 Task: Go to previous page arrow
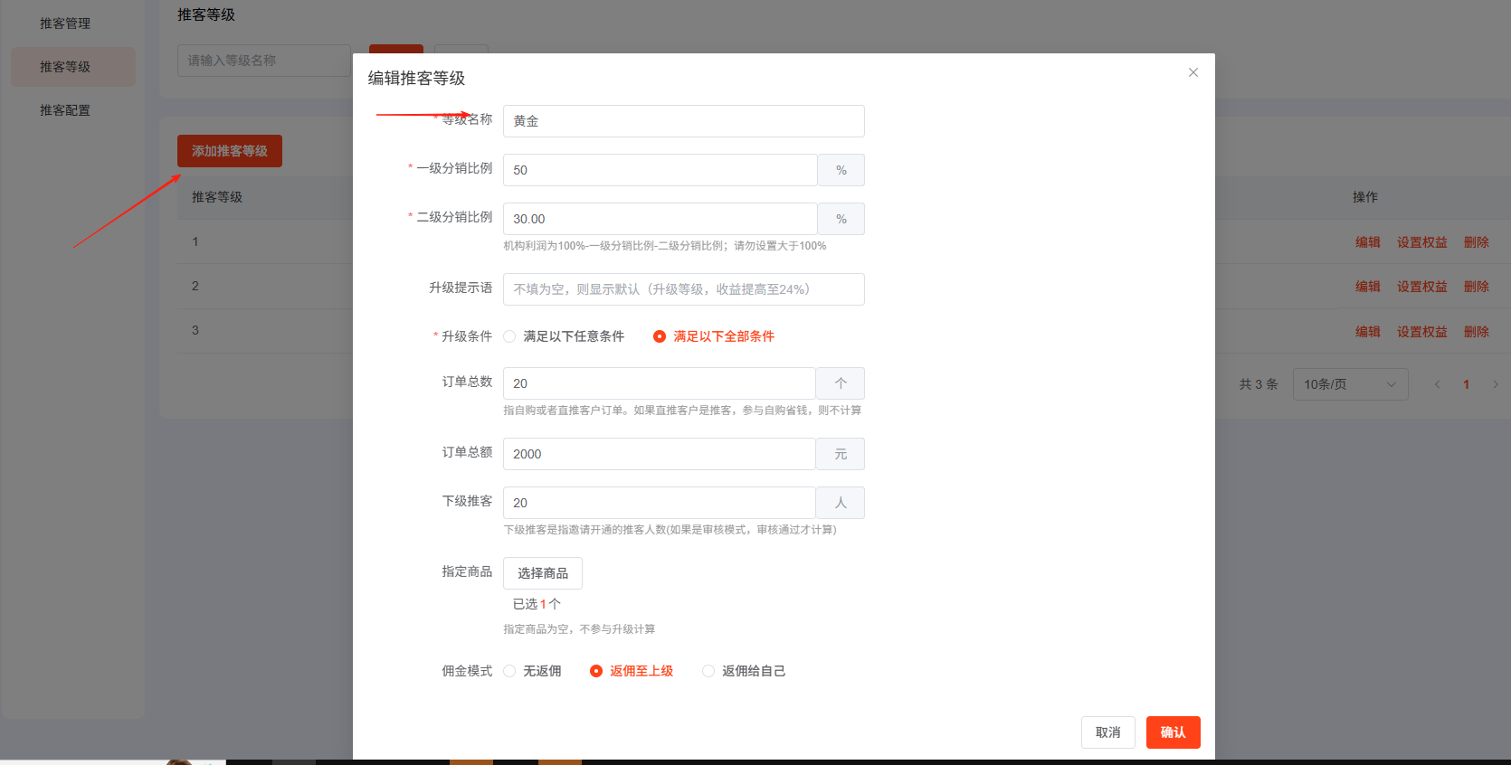1437,384
